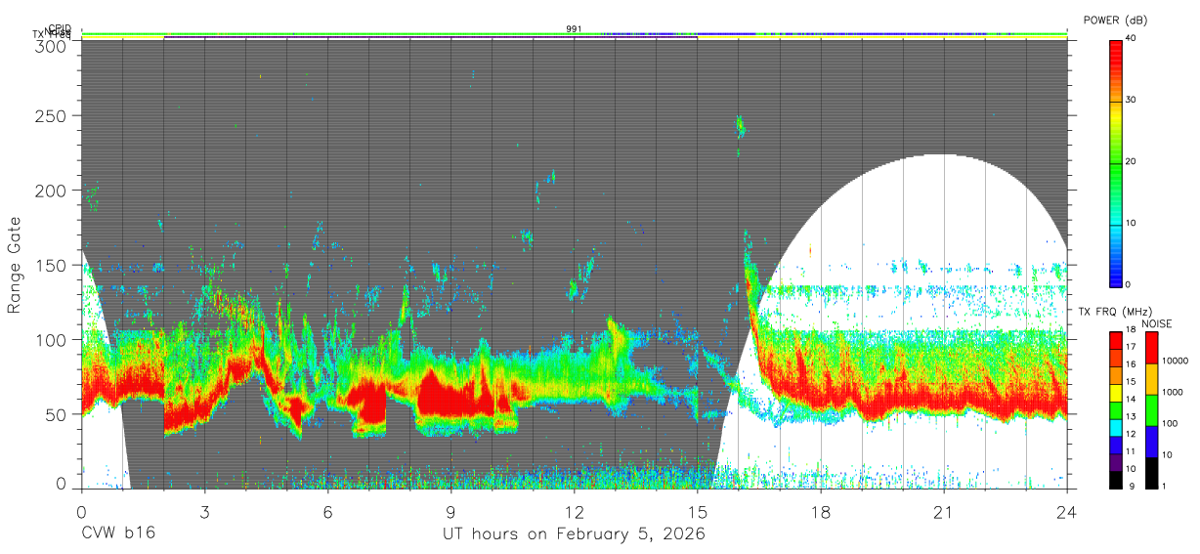
Task: Click the "Range Gate" y-axis label
Action: [x=15, y=266]
